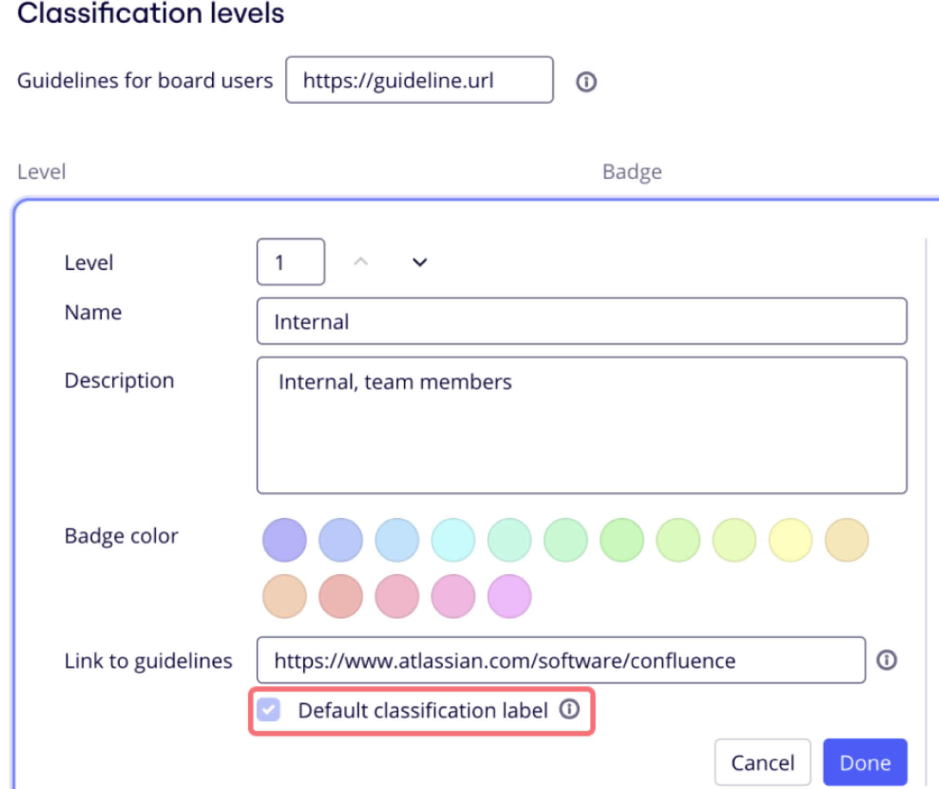Focus the Name field containing Internal
Viewport: 939px width, 789px height.
(581, 321)
